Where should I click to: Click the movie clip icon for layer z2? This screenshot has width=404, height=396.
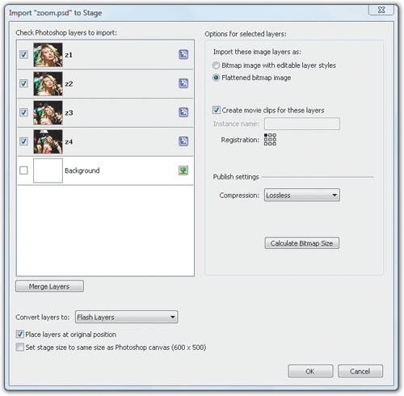pos(183,83)
